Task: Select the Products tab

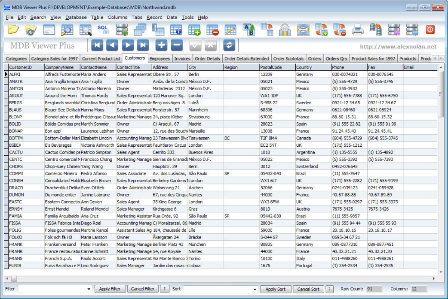Action: [407, 58]
